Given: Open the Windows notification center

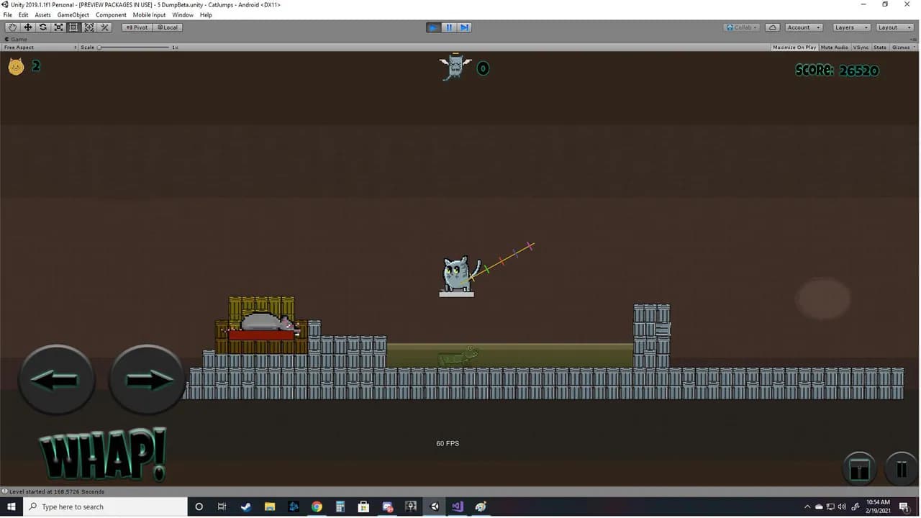Looking at the screenshot, I should [904, 506].
